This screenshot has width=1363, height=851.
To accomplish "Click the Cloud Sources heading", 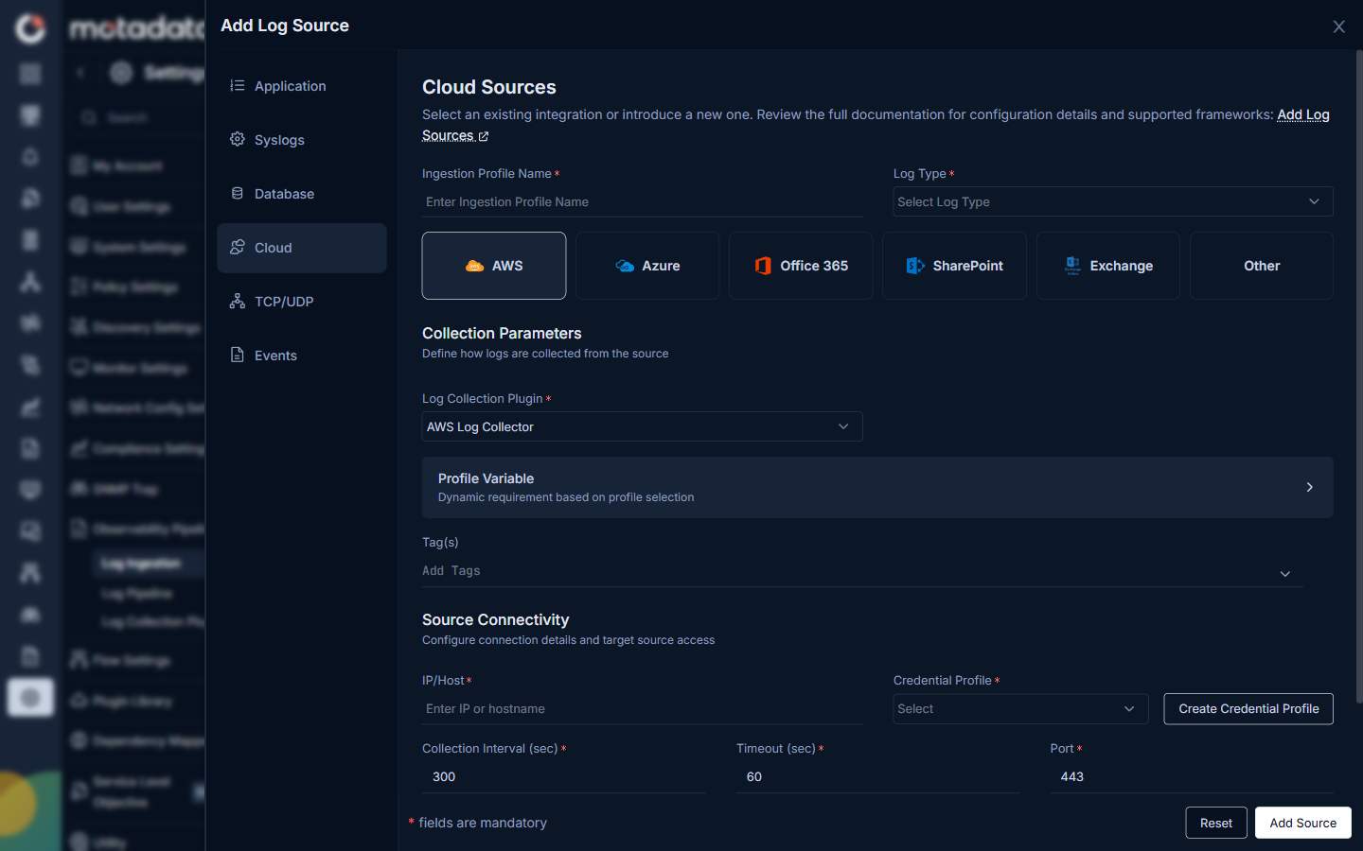I will [489, 87].
